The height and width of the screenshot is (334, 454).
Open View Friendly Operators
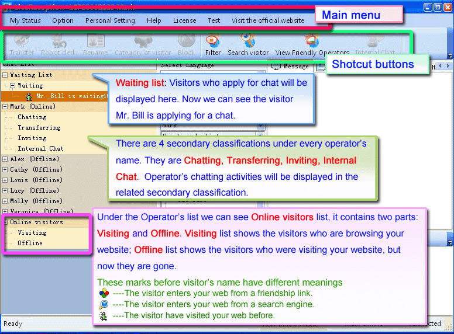click(x=312, y=45)
